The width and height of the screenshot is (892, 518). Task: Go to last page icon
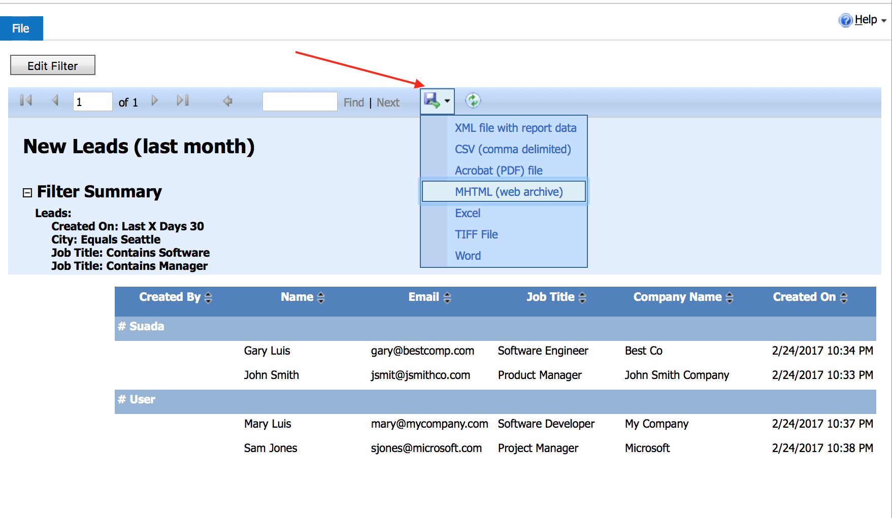(x=183, y=100)
